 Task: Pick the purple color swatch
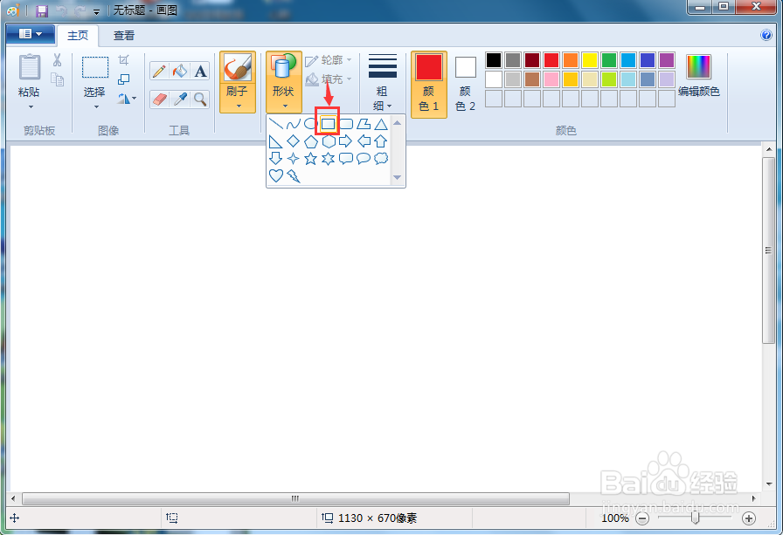(x=667, y=60)
